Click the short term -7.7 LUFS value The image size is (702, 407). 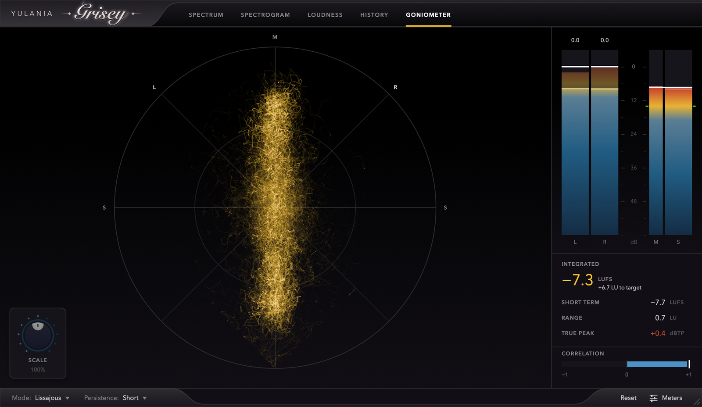[x=658, y=302]
